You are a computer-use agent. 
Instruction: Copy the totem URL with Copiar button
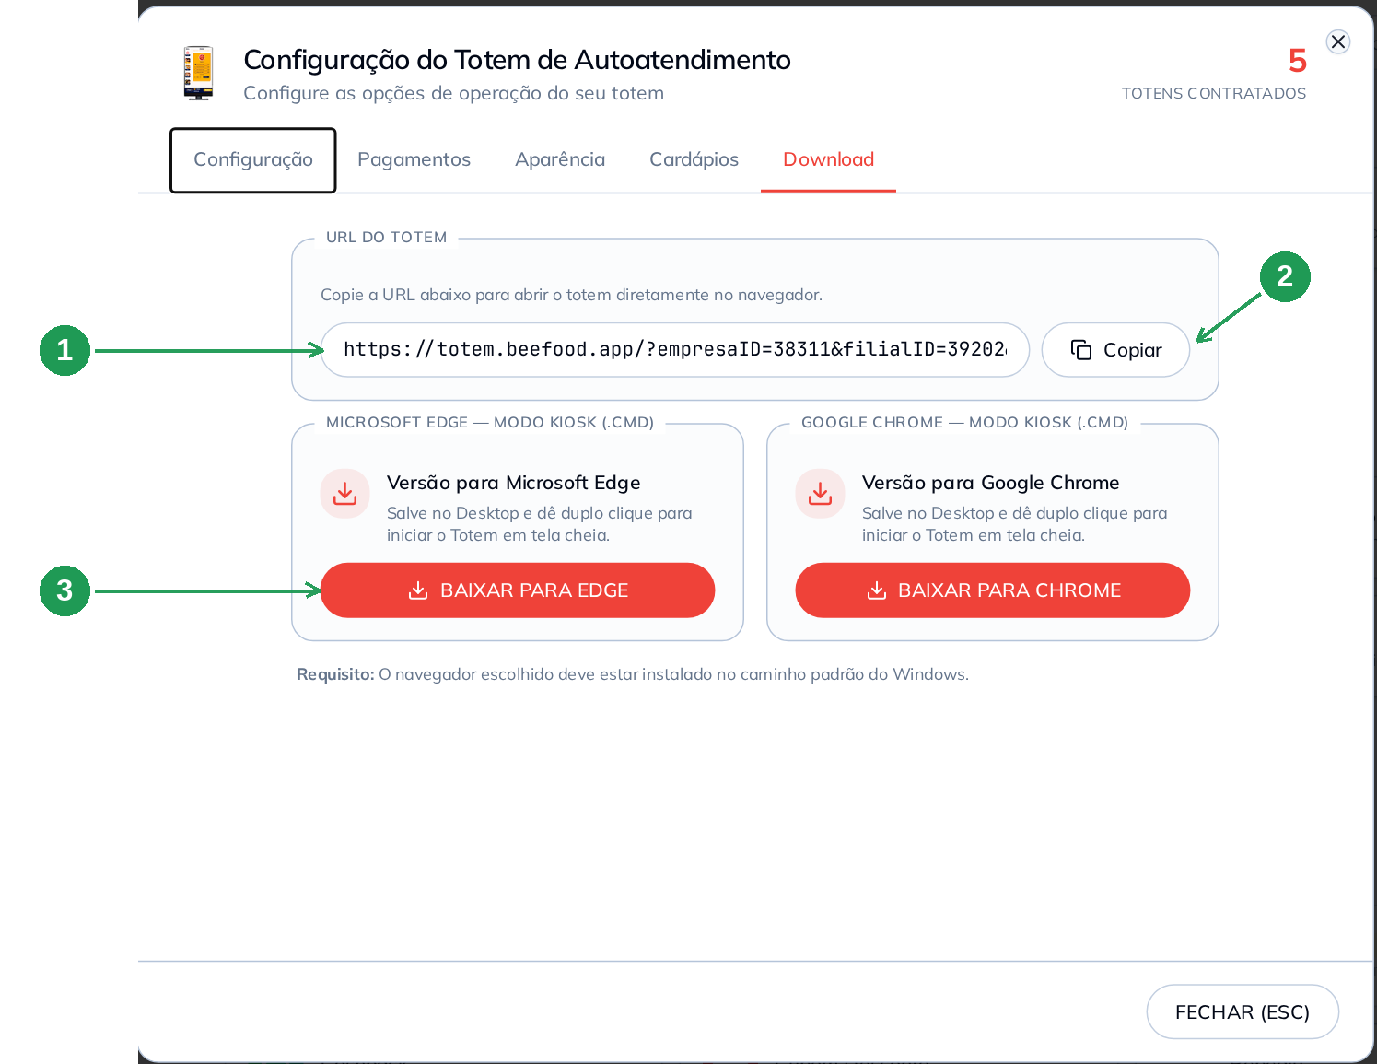click(x=1115, y=350)
